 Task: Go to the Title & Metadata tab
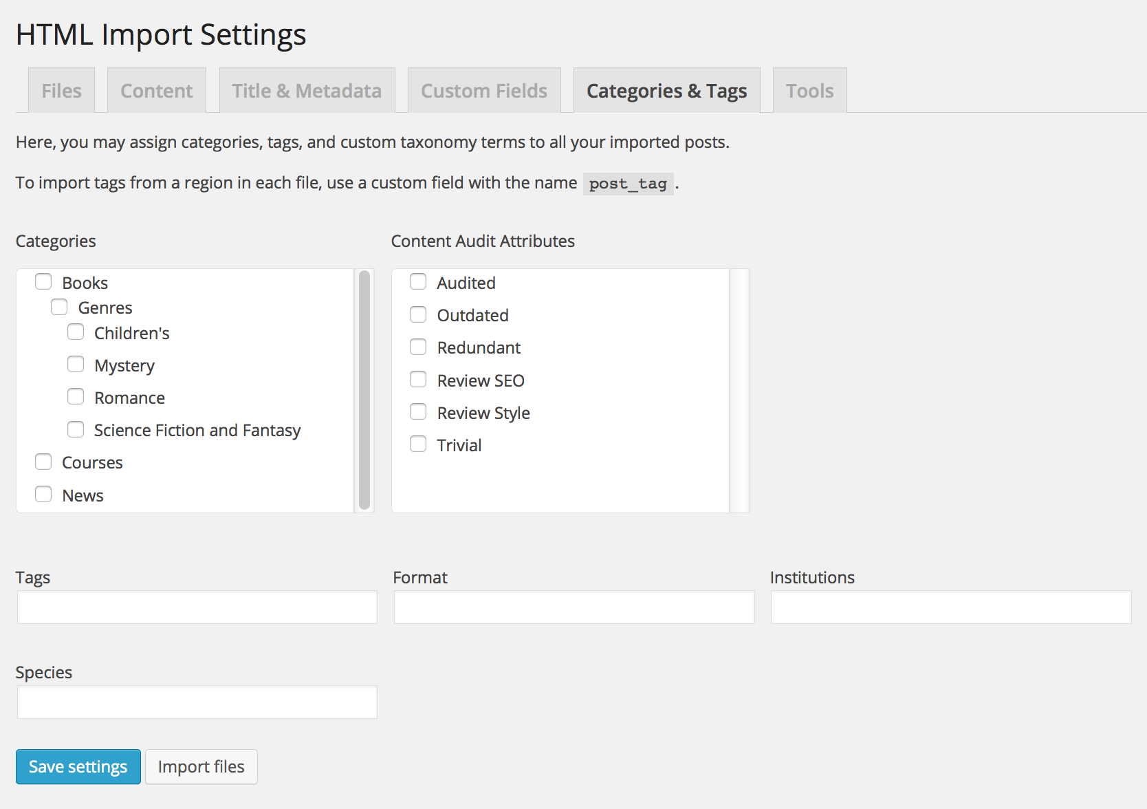click(x=307, y=91)
